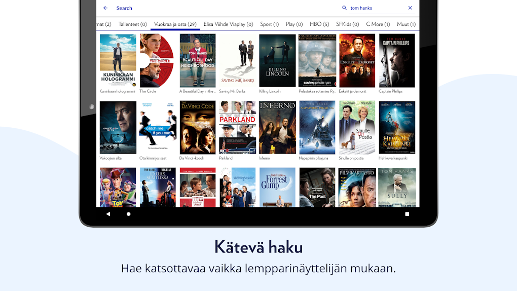This screenshot has width=517, height=291.
Task: Click the 'Sinulle on postia' title text
Action: pos(351,158)
